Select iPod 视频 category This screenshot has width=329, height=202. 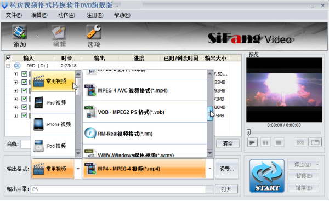coord(53,146)
